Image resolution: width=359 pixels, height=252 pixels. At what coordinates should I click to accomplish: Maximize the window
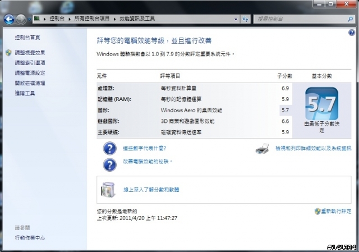(330, 4)
